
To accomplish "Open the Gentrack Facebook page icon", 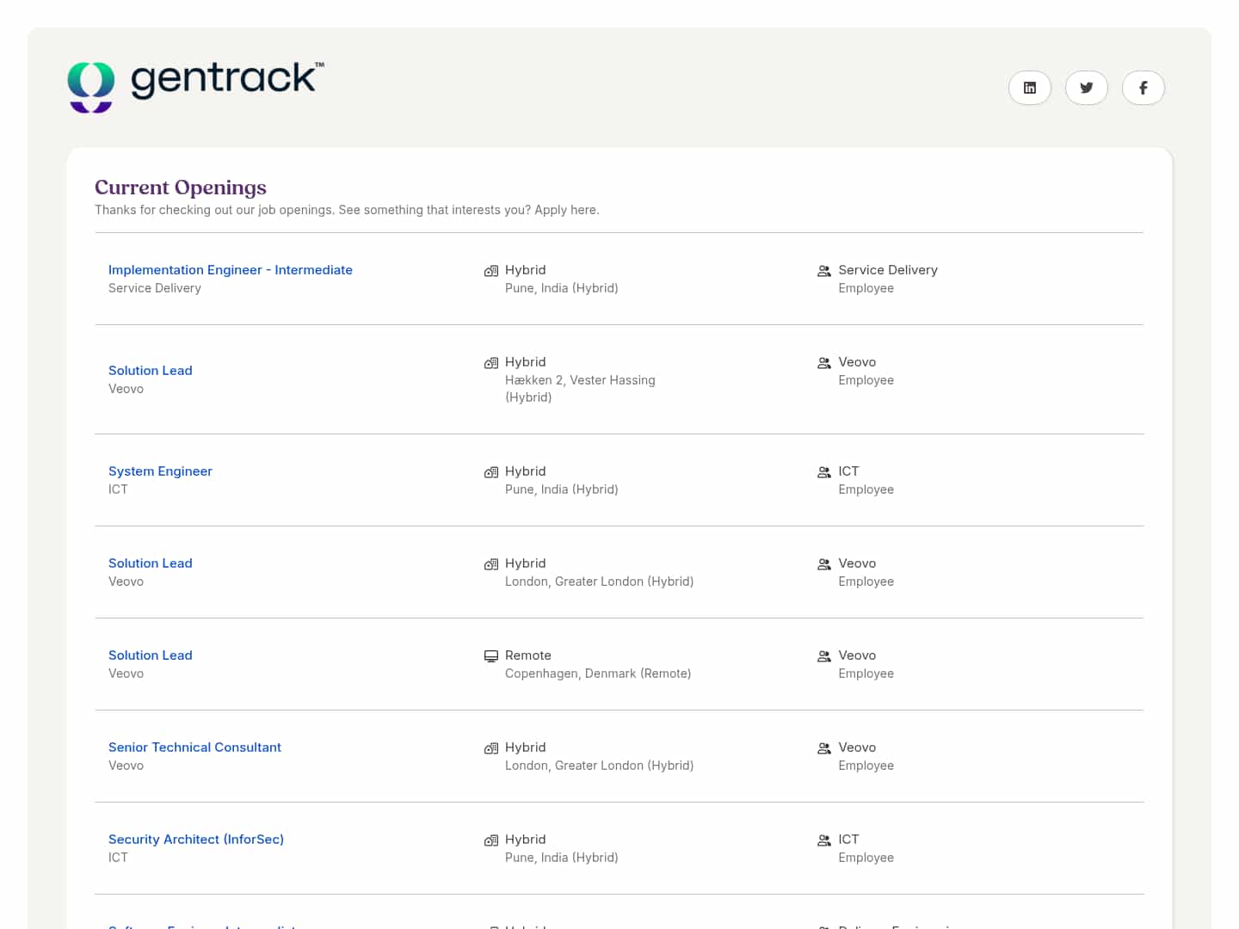I will tap(1143, 88).
